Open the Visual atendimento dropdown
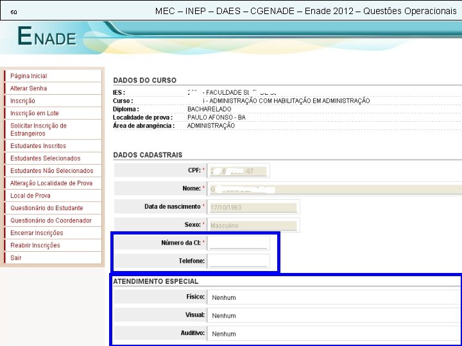The image size is (462, 346). click(x=334, y=316)
